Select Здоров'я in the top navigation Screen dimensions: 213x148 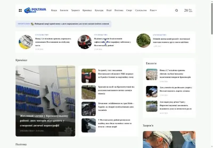click(x=75, y=10)
